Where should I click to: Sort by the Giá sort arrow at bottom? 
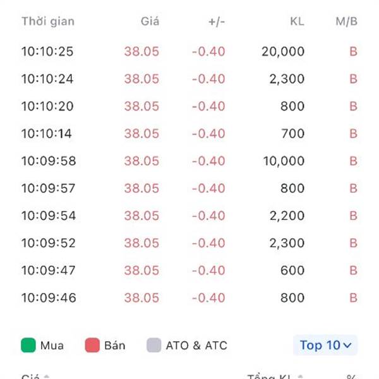46,377
